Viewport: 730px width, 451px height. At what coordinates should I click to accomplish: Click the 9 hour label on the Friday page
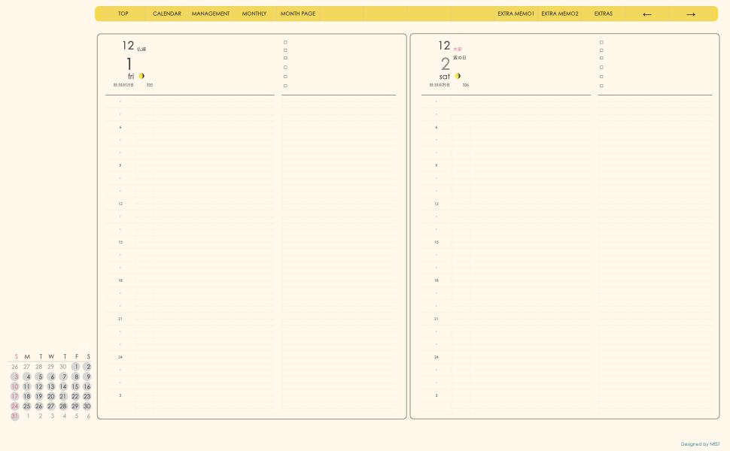point(120,165)
